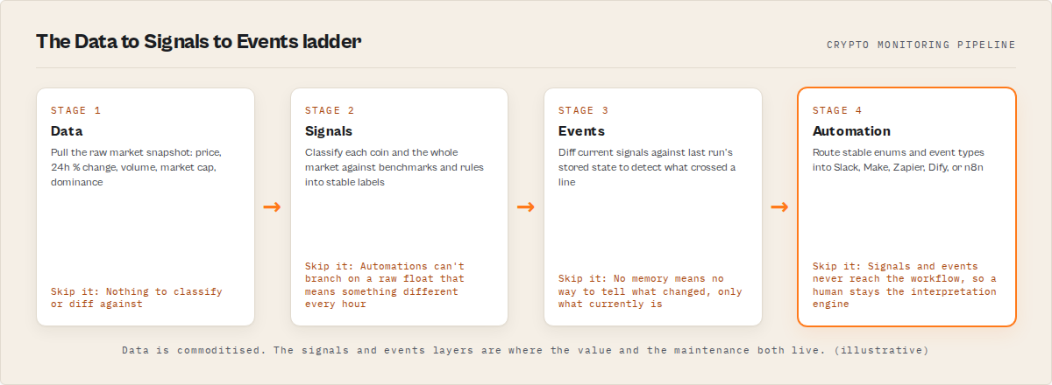The width and height of the screenshot is (1052, 385).
Task: Click the Data card heading
Action: click(x=67, y=131)
